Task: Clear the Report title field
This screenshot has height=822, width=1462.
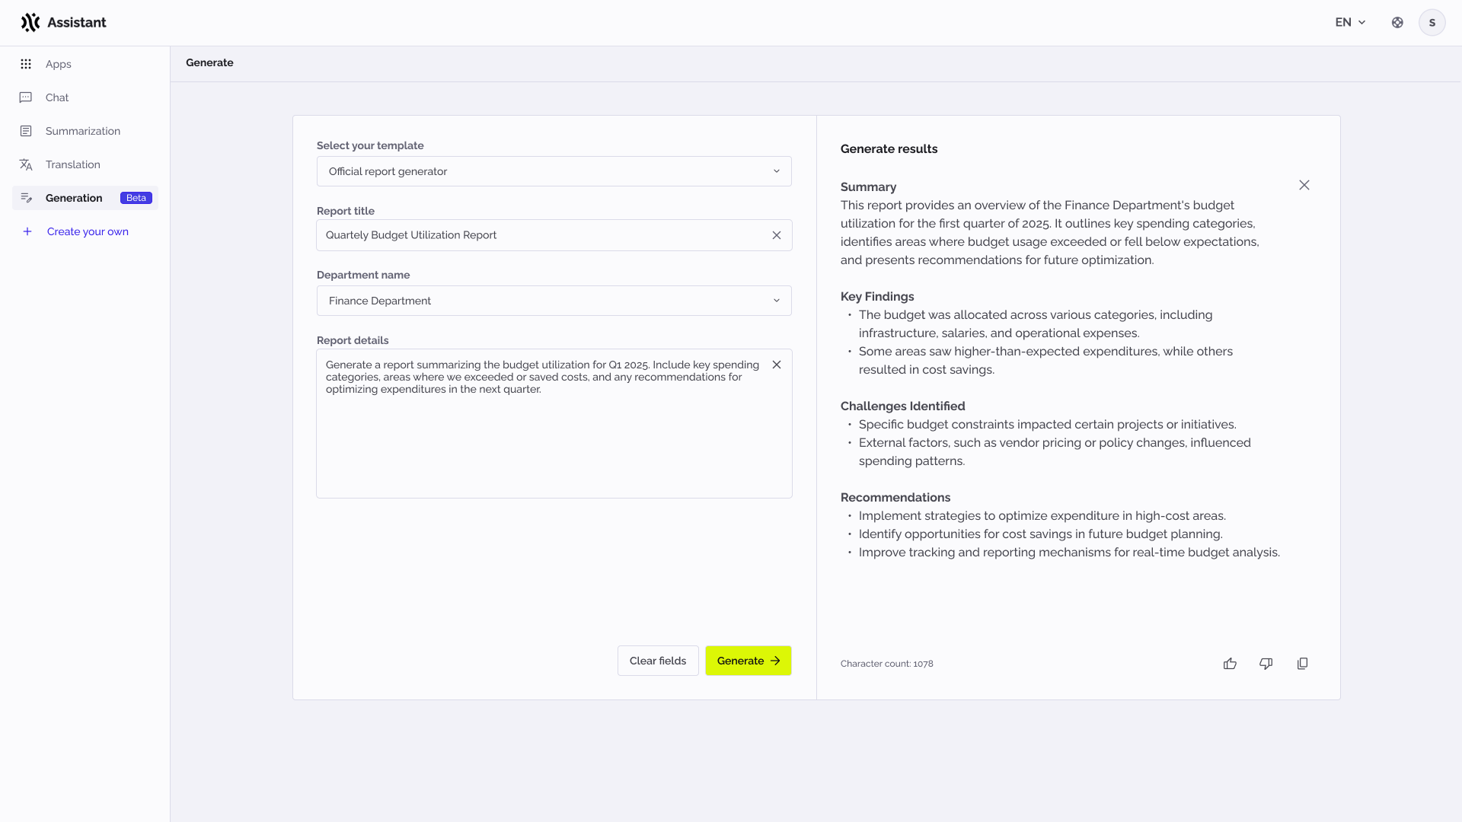Action: coord(777,235)
